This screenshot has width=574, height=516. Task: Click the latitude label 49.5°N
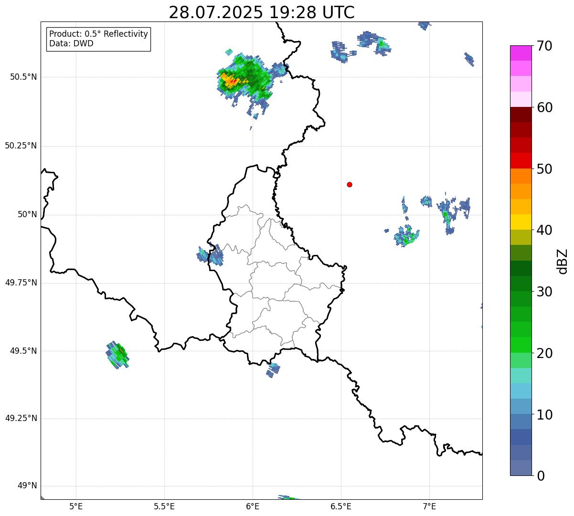point(23,351)
